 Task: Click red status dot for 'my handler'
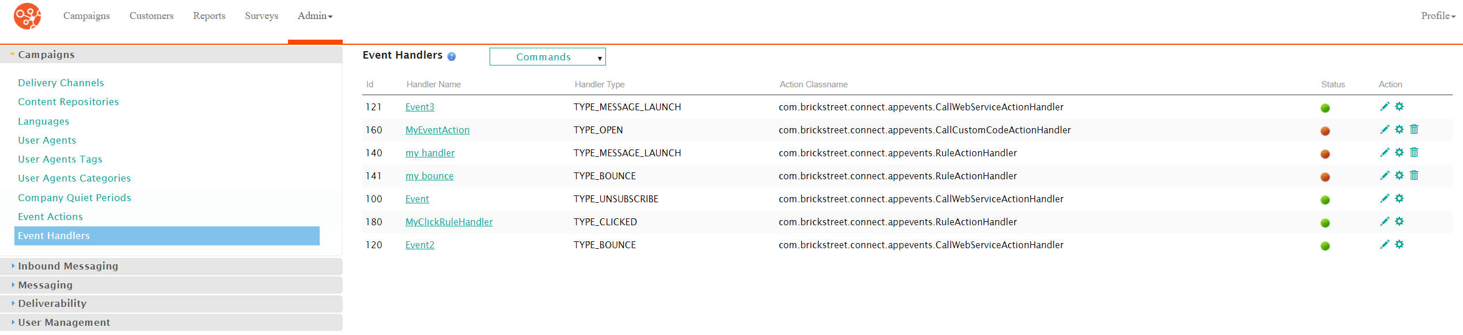[x=1325, y=154]
